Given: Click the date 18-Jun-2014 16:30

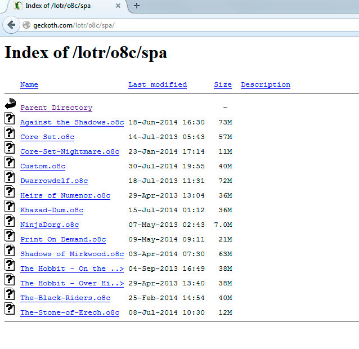Looking at the screenshot, I should 167,122.
